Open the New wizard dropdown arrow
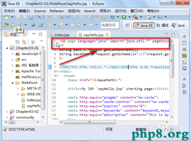The height and width of the screenshot is (142, 191). [x=12, y=17]
